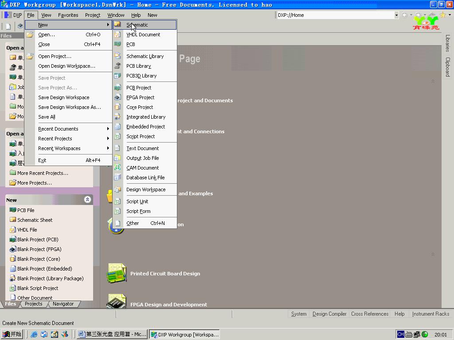Click the Core Project icon
This screenshot has height=340, width=454.
pyautogui.click(x=117, y=107)
